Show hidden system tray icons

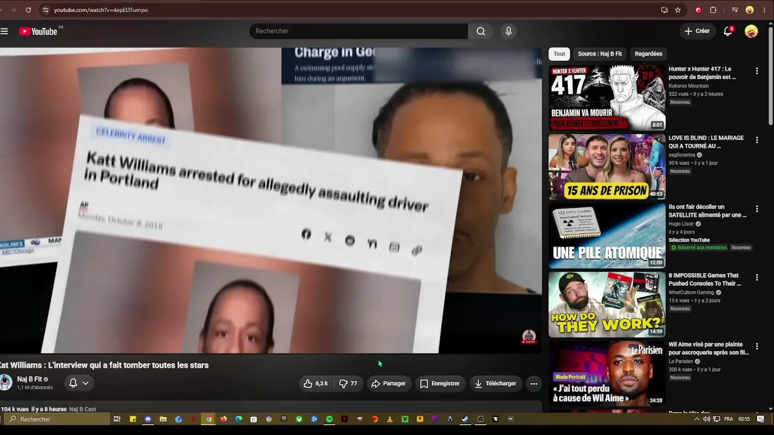(697, 419)
